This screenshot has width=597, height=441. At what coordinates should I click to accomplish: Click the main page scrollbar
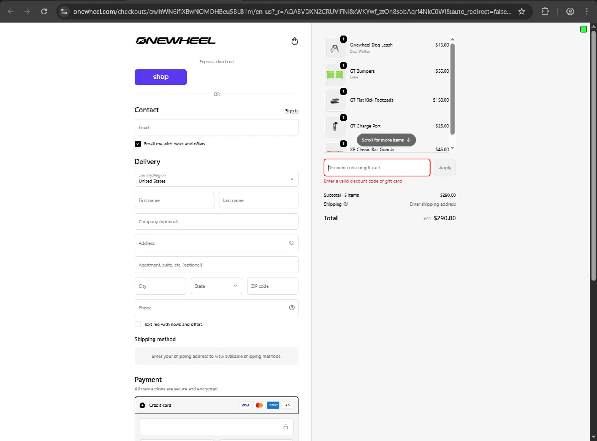click(x=593, y=155)
